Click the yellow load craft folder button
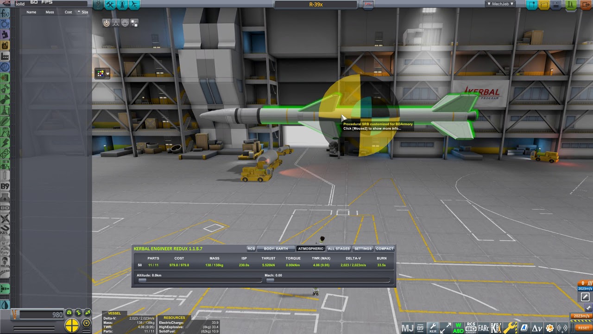593x334 pixels. [544, 5]
